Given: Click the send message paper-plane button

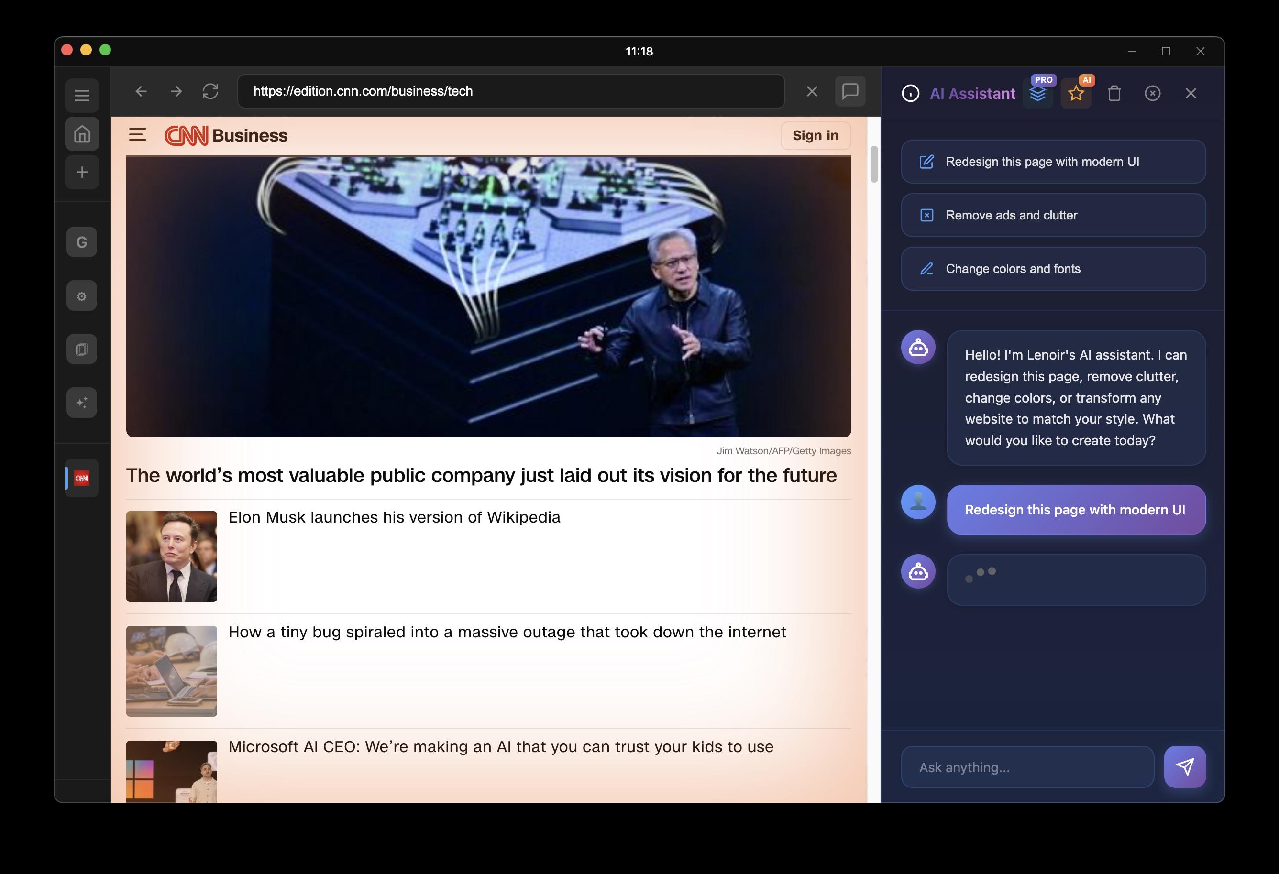Looking at the screenshot, I should (1184, 767).
